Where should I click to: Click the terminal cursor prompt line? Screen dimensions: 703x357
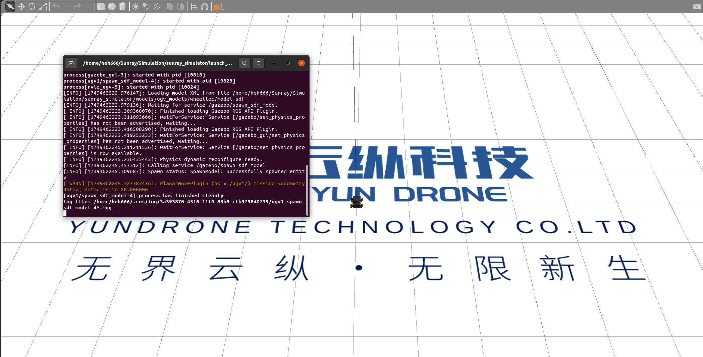pos(65,213)
